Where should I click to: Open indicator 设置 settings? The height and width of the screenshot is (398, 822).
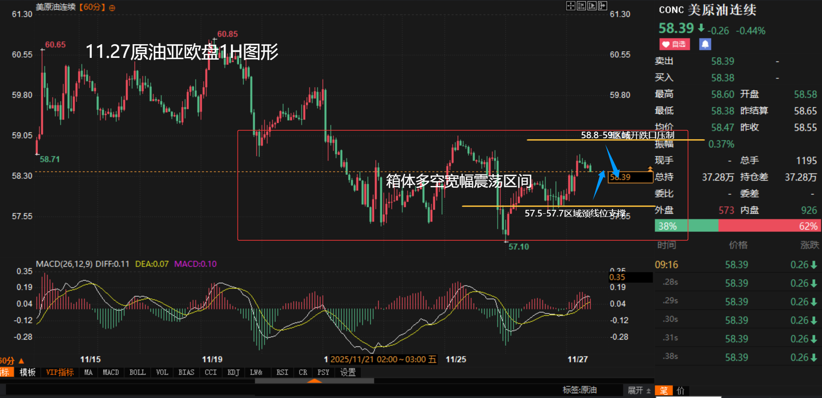coord(348,372)
